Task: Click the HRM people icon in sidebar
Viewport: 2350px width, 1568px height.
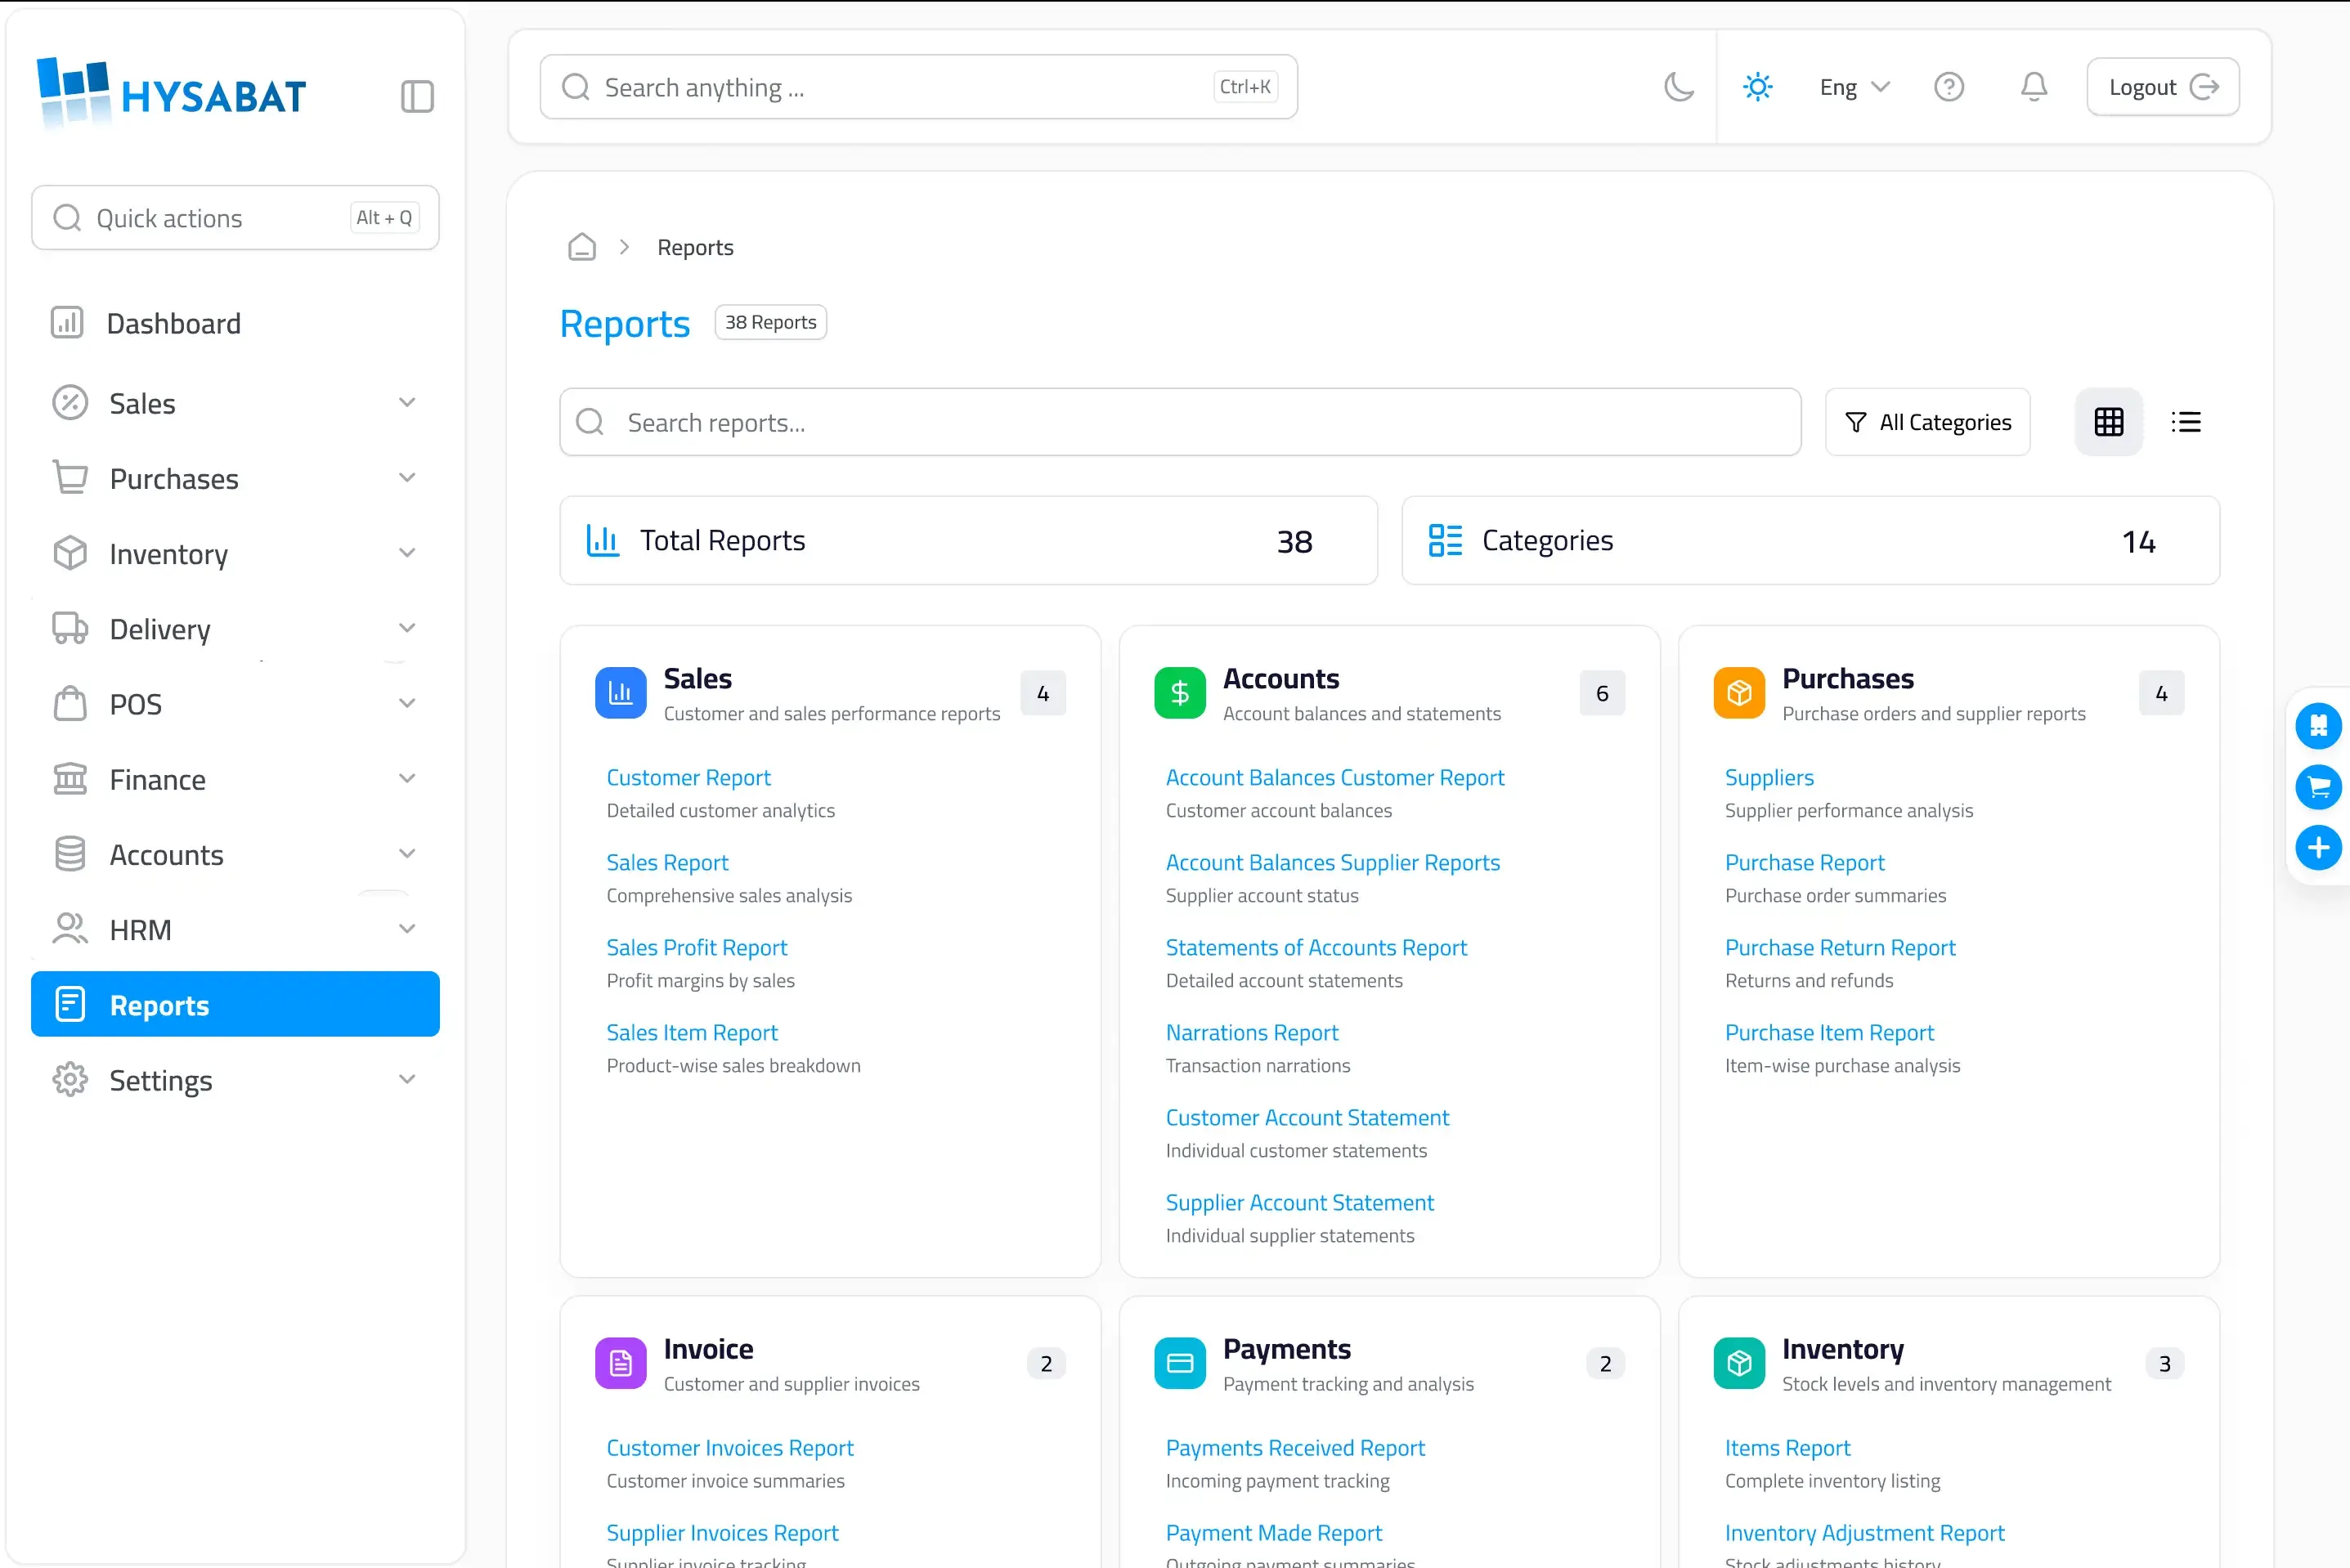Action: [70, 929]
